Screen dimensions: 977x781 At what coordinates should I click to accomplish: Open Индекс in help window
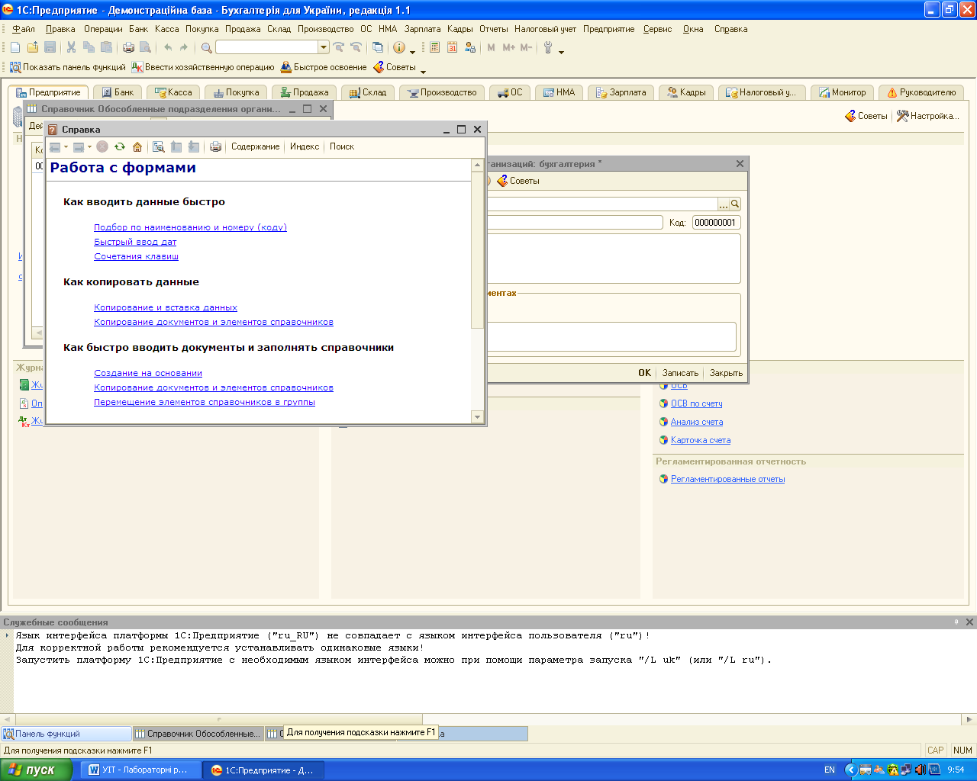305,146
